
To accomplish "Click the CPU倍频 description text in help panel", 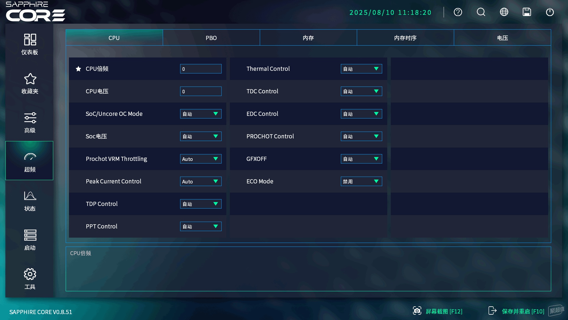I will coord(80,253).
